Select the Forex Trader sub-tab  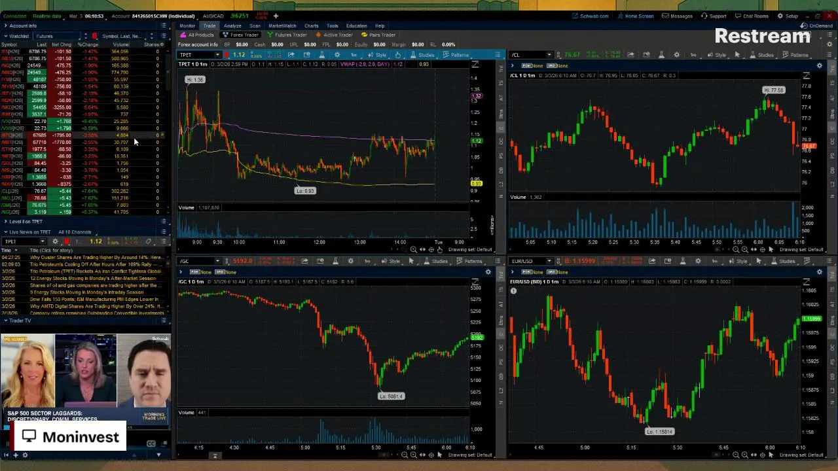point(241,35)
